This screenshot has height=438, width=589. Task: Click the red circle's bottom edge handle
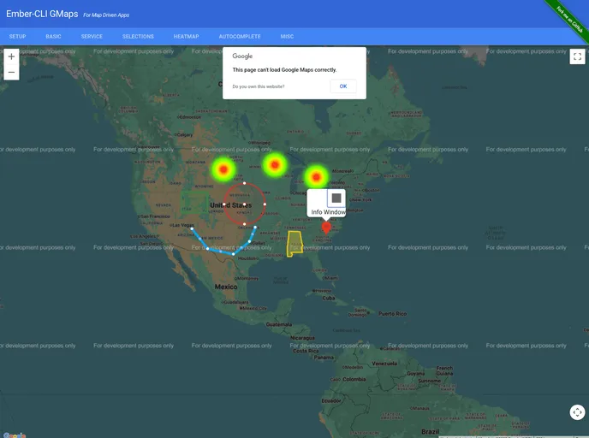pyautogui.click(x=245, y=224)
